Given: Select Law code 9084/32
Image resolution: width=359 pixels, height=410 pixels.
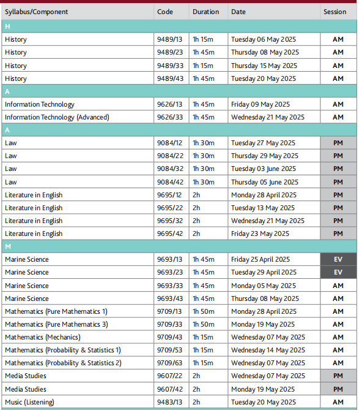Looking at the screenshot, I should coord(170,169).
